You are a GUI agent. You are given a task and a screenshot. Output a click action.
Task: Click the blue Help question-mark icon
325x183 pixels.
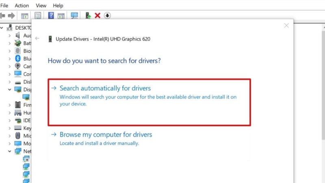[51, 15]
